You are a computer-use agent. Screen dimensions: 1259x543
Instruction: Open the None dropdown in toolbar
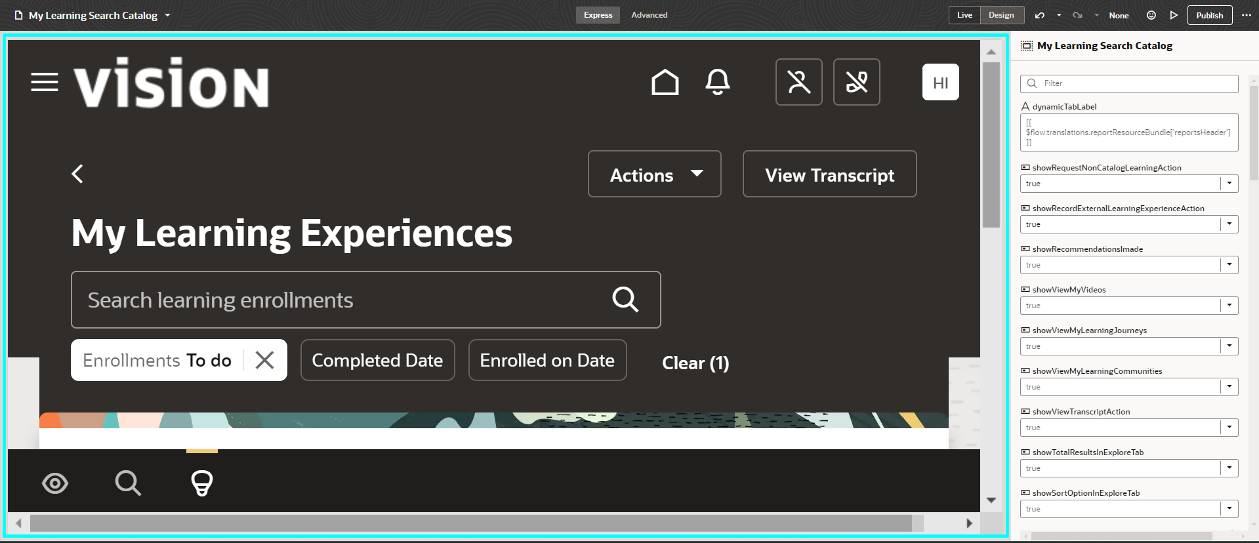tap(1119, 15)
